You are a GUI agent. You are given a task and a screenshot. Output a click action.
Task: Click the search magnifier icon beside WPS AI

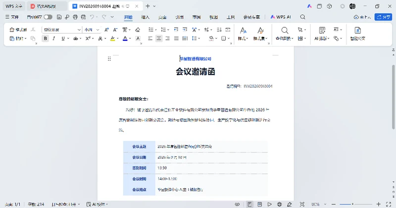pos(302,17)
